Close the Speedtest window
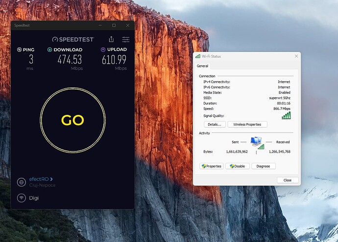The height and width of the screenshot is (242, 338). click(x=128, y=25)
